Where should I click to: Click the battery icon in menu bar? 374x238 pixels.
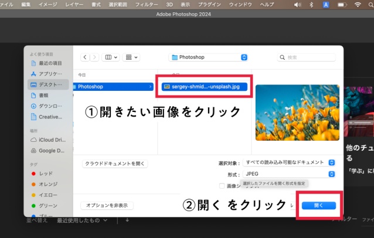[342, 5]
